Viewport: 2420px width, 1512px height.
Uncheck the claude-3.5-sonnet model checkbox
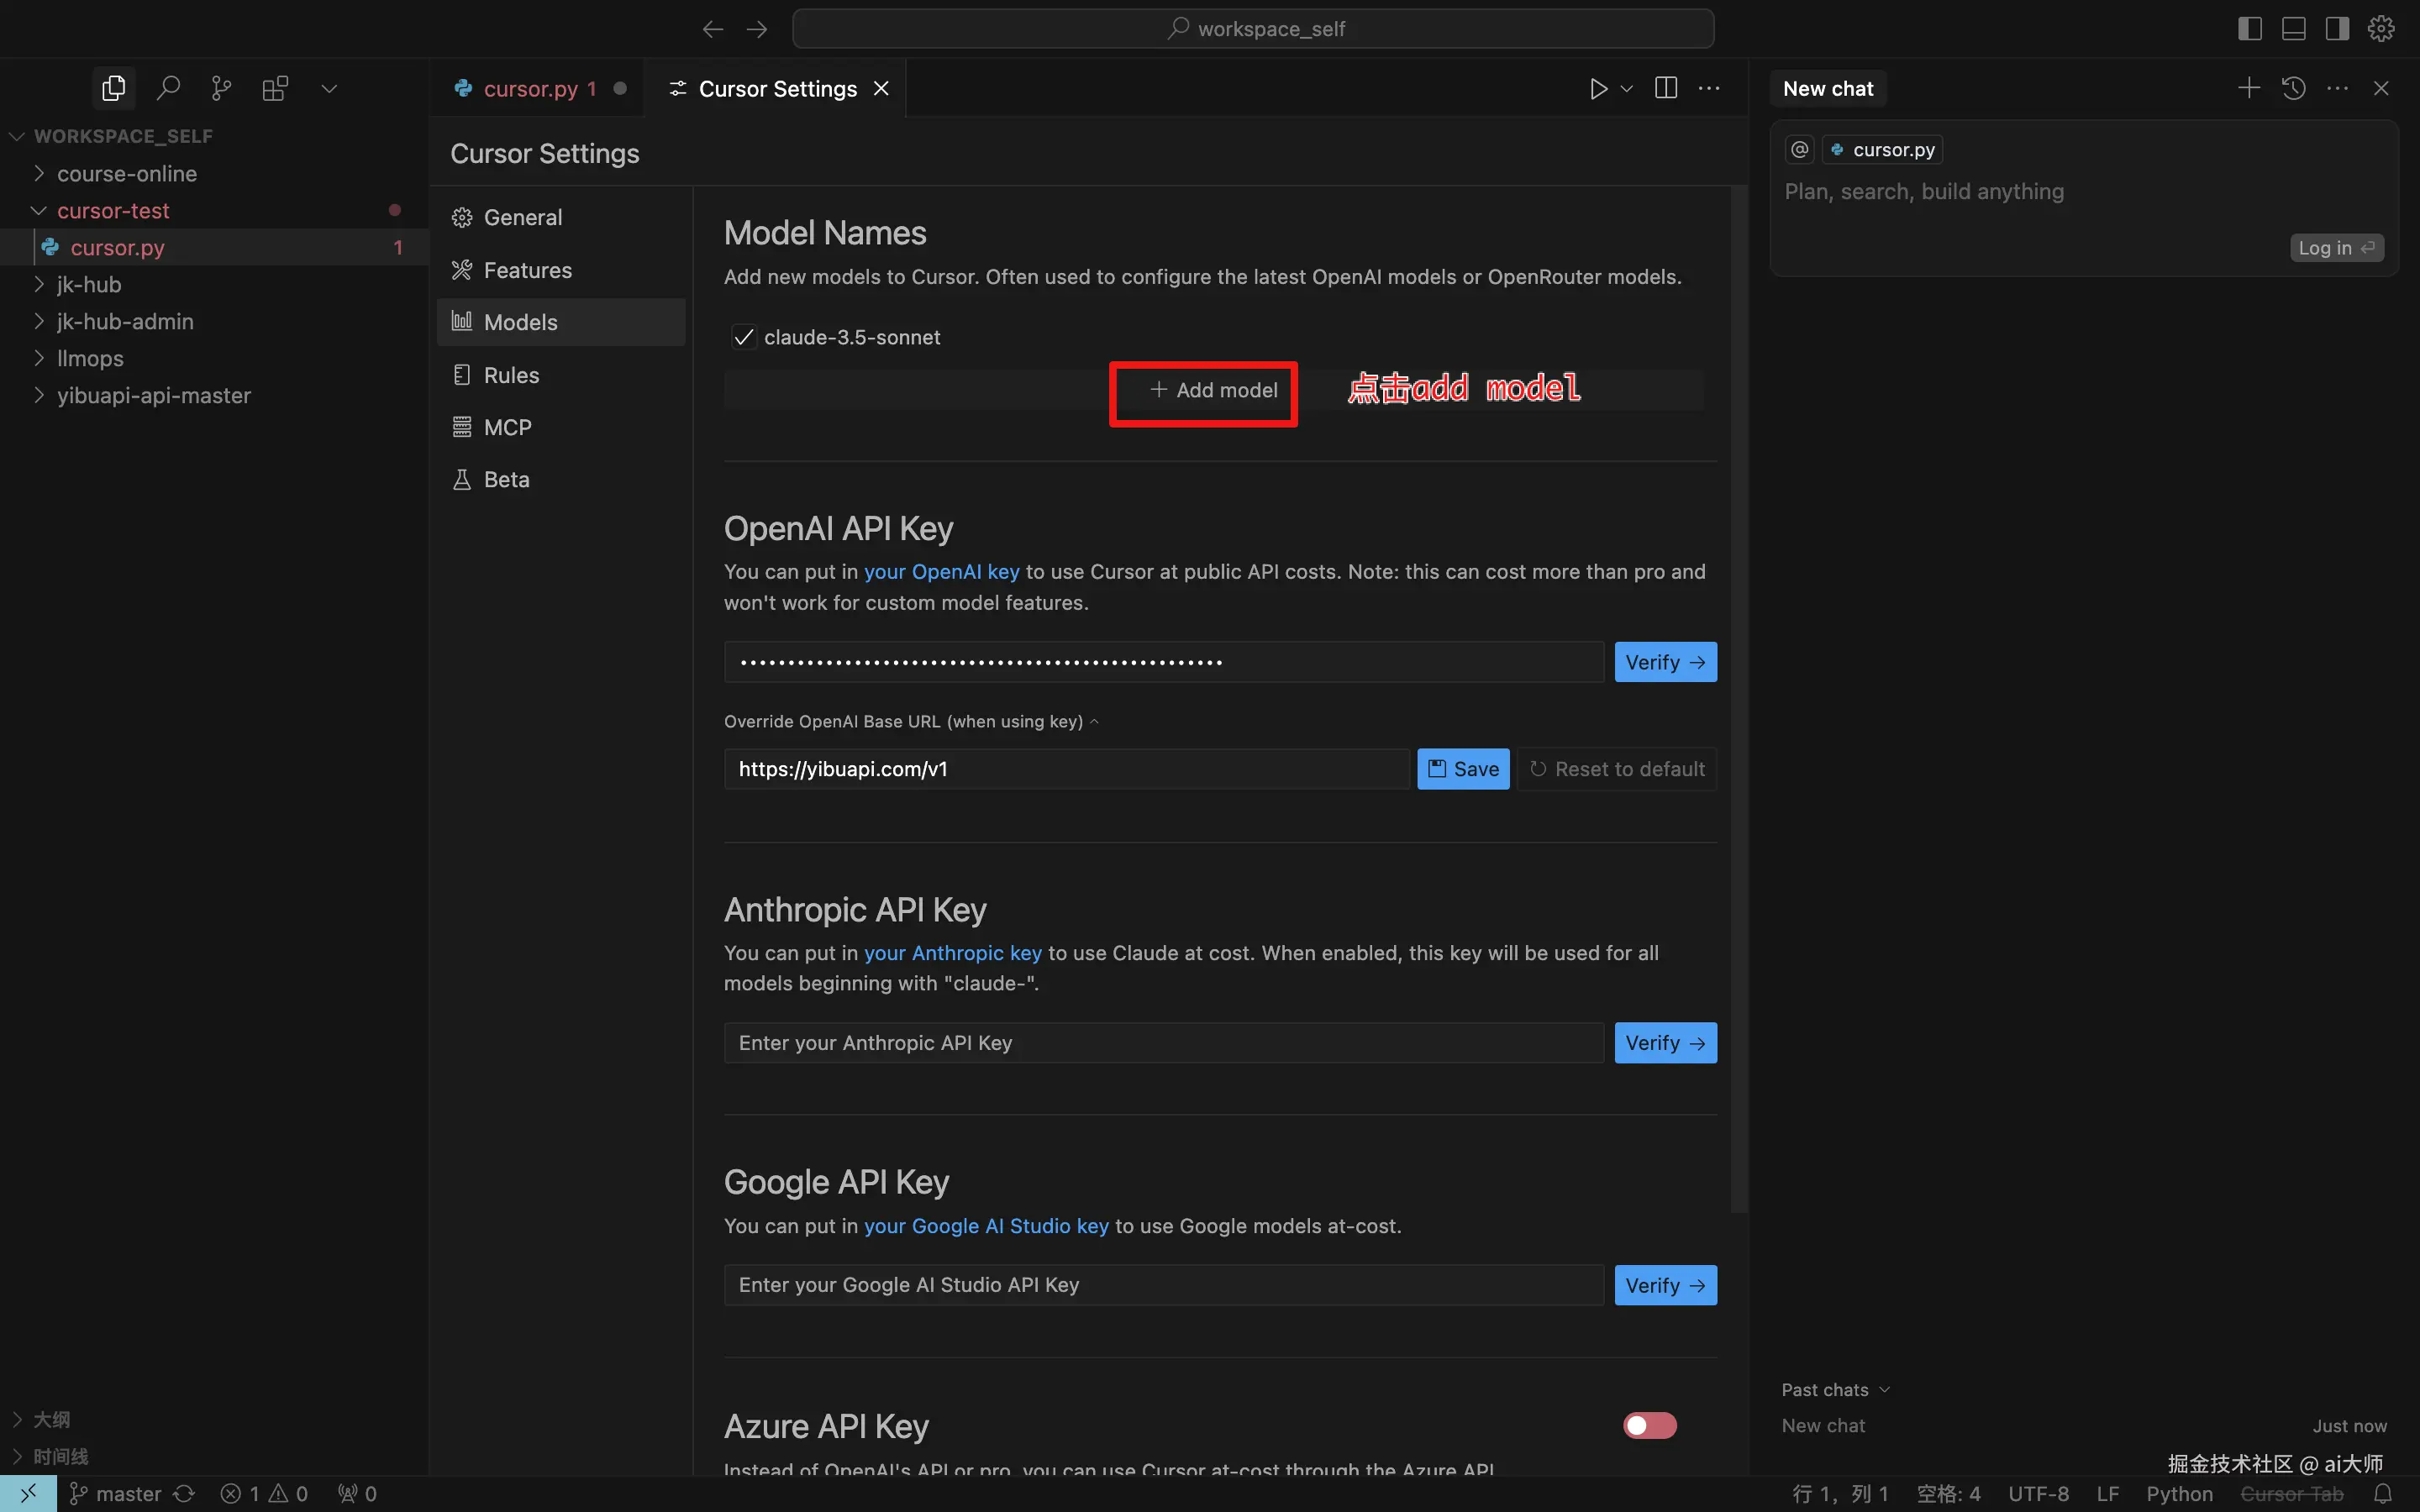coord(743,337)
